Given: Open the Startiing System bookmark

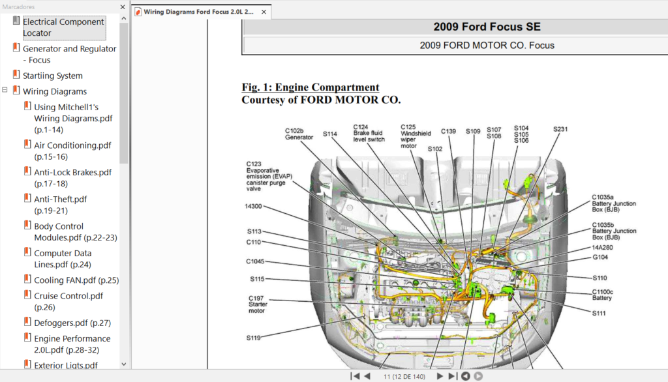Looking at the screenshot, I should [53, 76].
